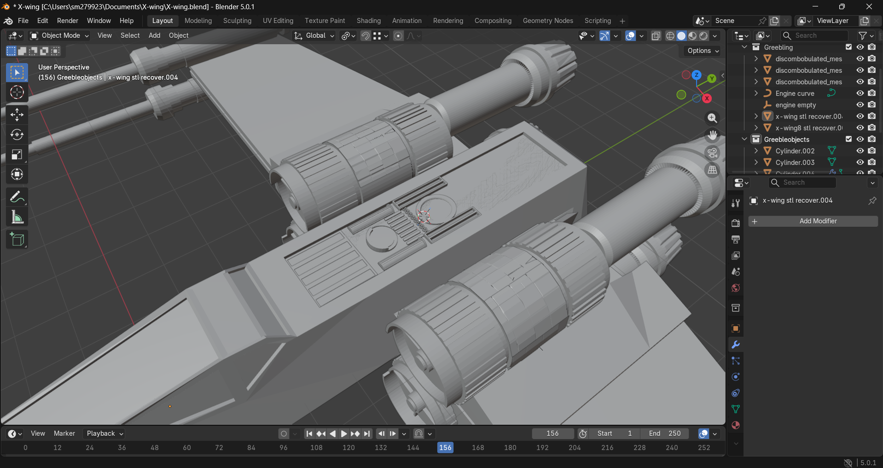The image size is (883, 468).
Task: Collapse the Greebleobjects collection
Action: point(744,139)
